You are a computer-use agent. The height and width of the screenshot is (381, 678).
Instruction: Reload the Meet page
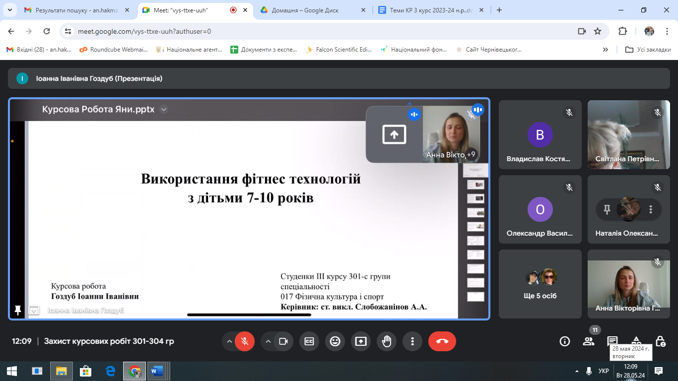tap(47, 31)
